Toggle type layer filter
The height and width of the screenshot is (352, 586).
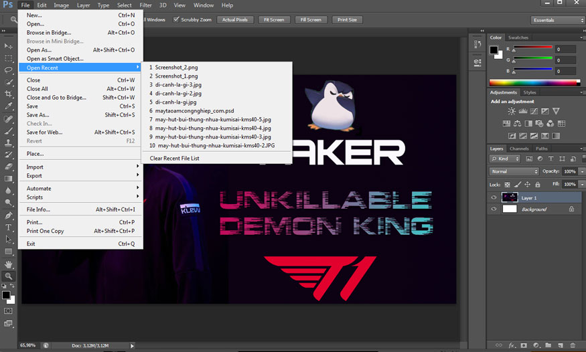551,159
